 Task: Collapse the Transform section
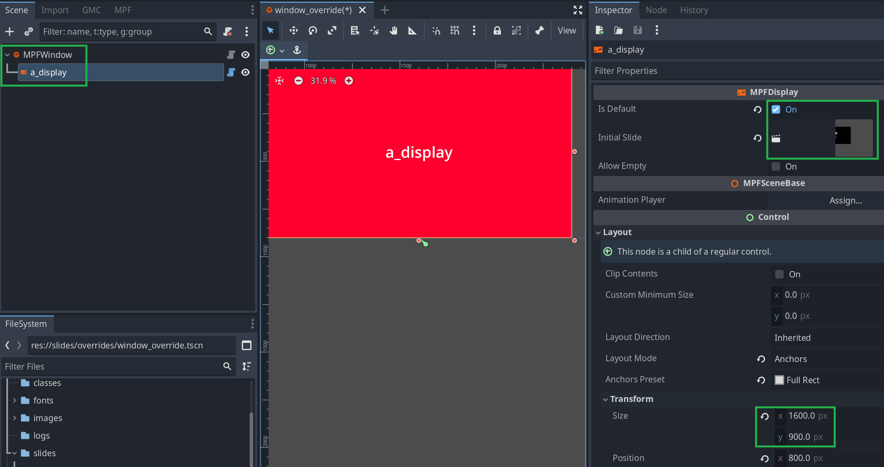click(x=631, y=399)
